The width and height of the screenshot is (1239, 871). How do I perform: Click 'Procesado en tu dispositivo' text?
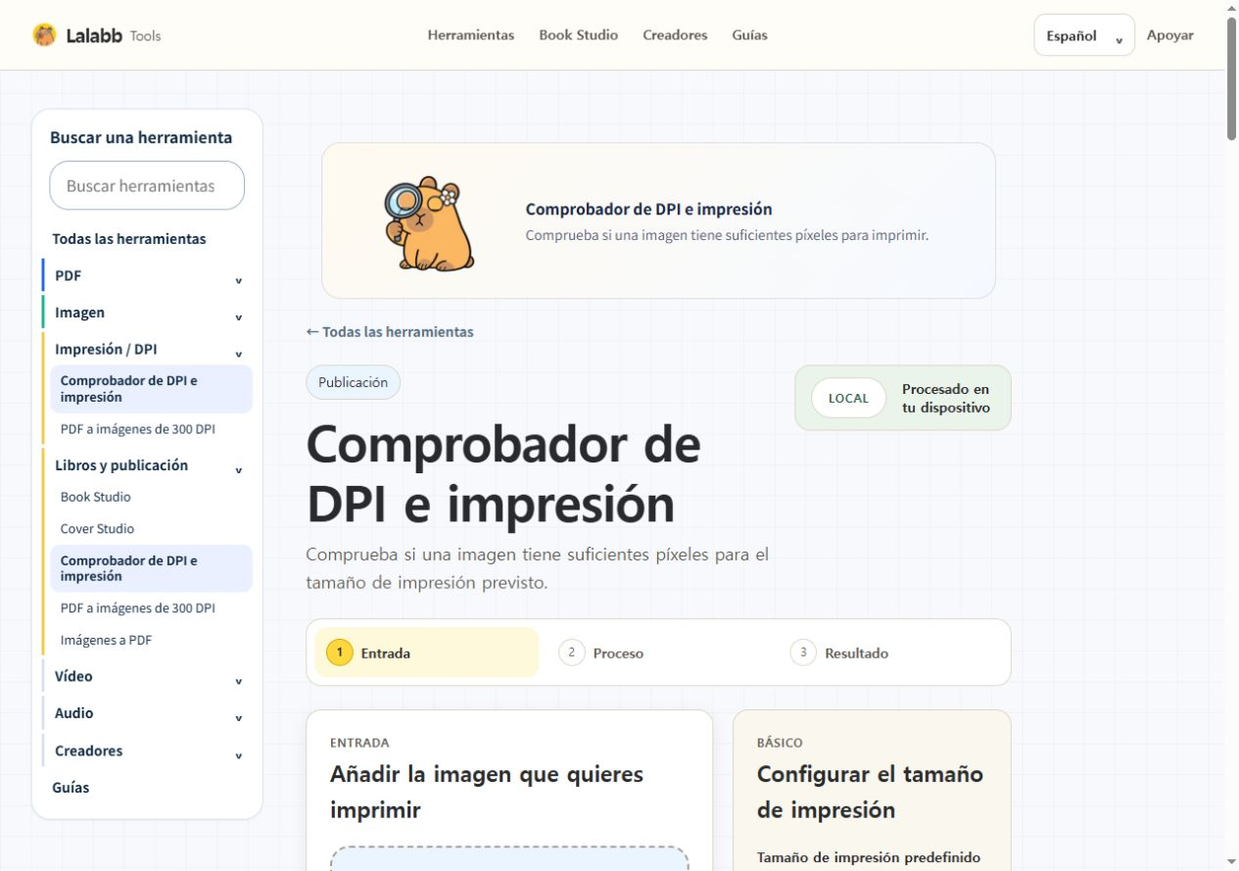pos(946,398)
